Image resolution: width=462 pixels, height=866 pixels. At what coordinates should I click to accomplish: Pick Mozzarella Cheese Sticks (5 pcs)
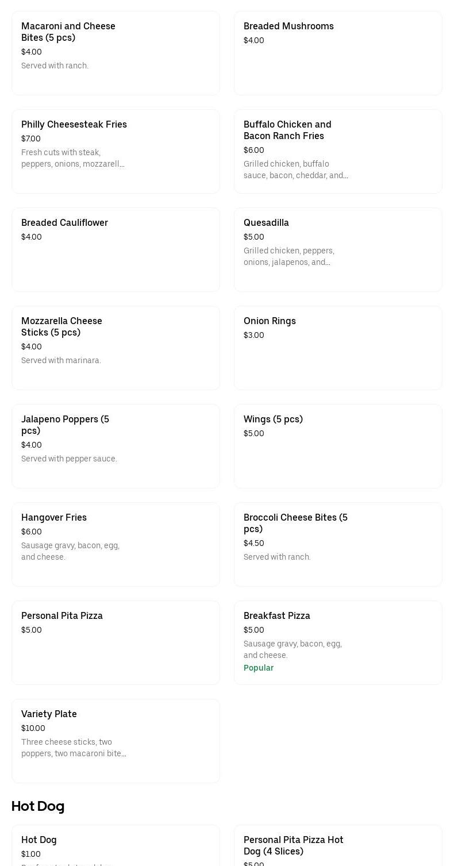click(115, 348)
